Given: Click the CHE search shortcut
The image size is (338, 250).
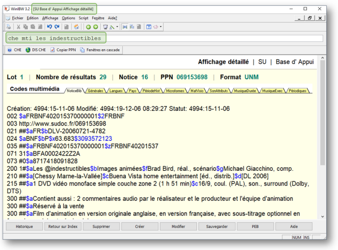Looking at the screenshot, I should pyautogui.click(x=14, y=50).
